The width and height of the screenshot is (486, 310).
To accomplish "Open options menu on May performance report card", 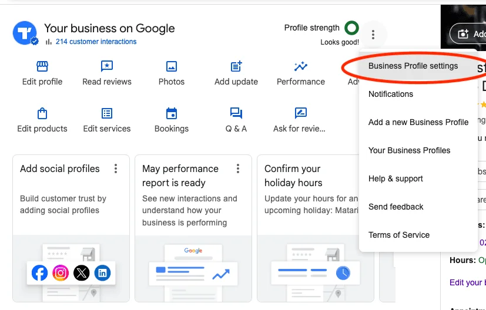I will coord(238,169).
